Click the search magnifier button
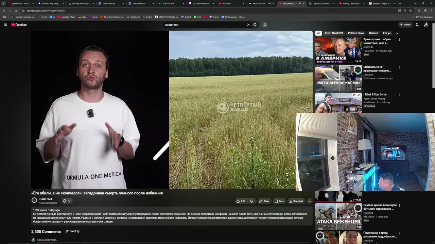This screenshot has width=435, height=244. 255,25
